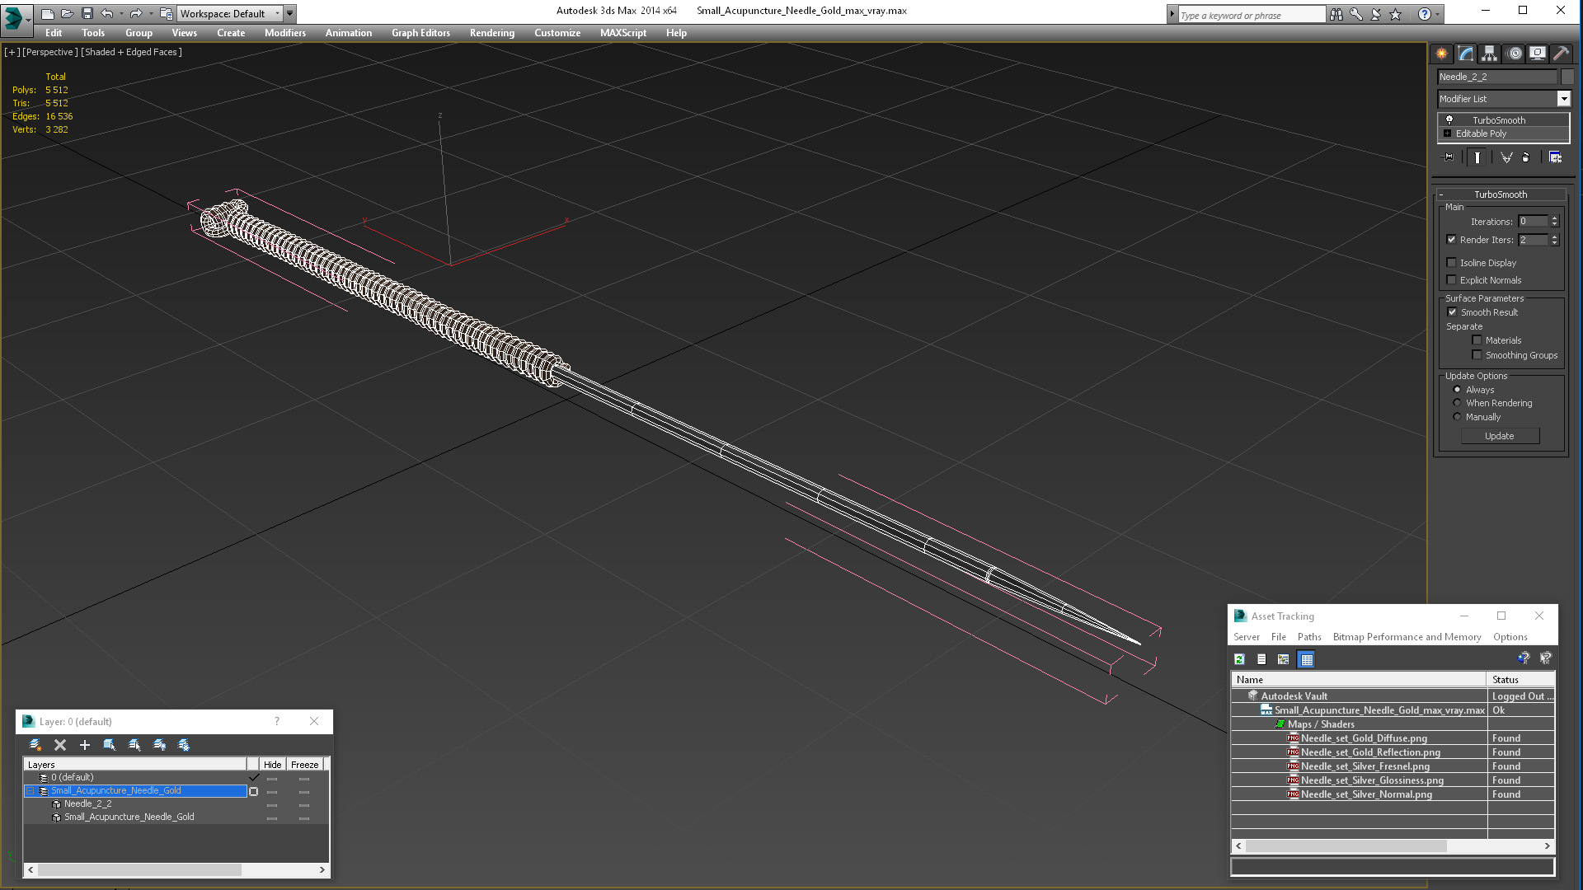Freeze/Unfreeze all layers icon

click(x=184, y=745)
